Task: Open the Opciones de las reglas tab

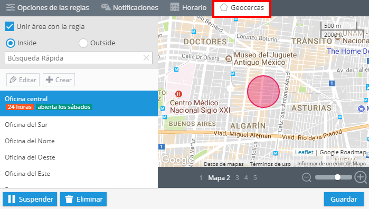Action: [x=48, y=7]
